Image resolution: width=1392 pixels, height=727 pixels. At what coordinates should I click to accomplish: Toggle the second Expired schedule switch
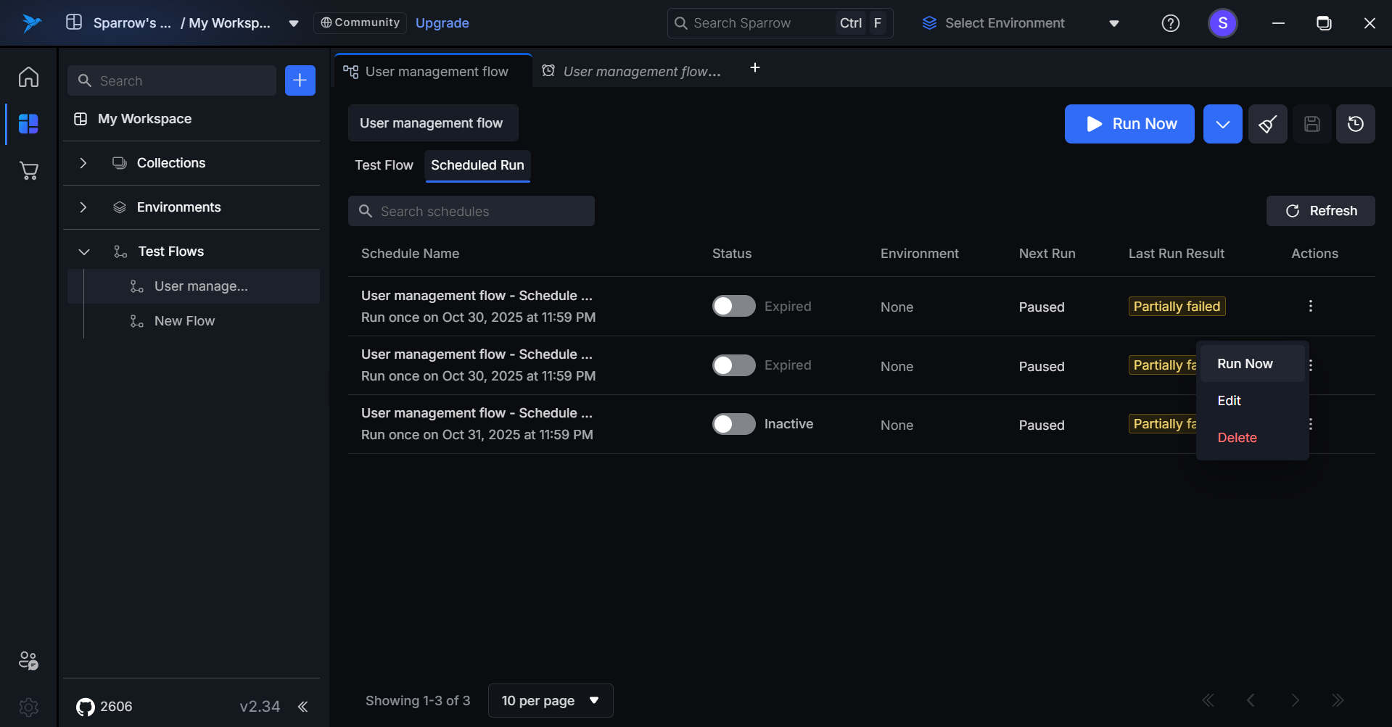733,365
